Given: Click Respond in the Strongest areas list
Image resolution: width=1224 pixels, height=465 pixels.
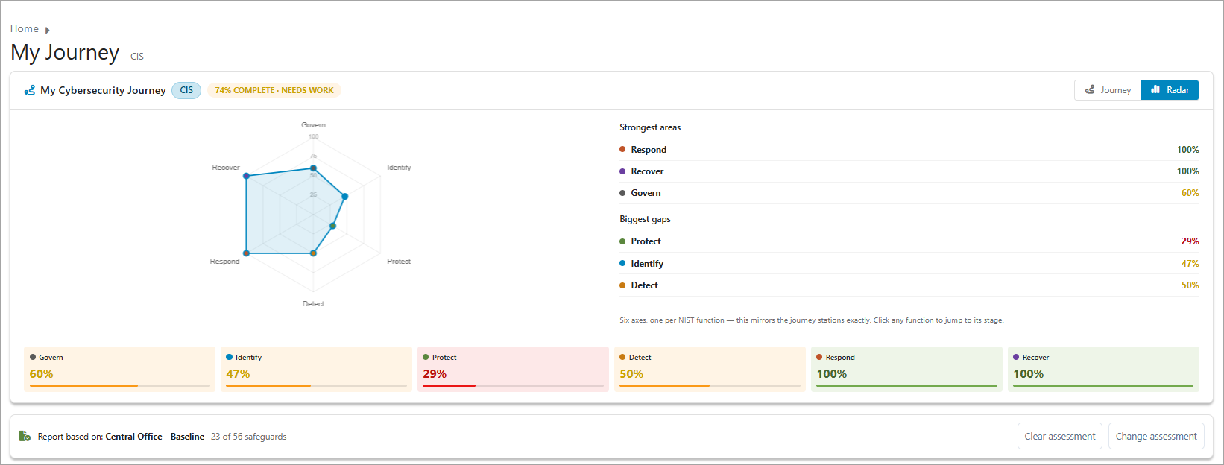Looking at the screenshot, I should point(909,150).
